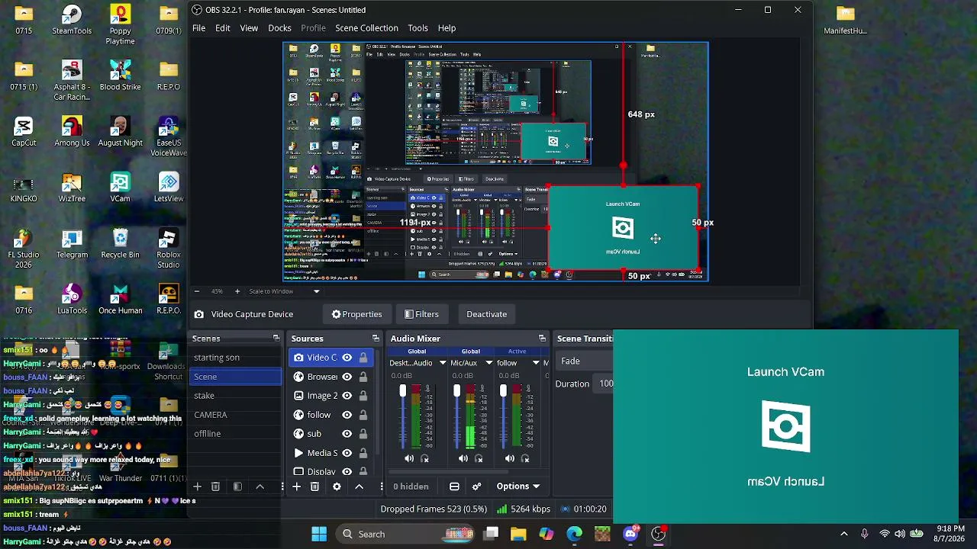
Task: Click the Deactivate button
Action: [486, 314]
